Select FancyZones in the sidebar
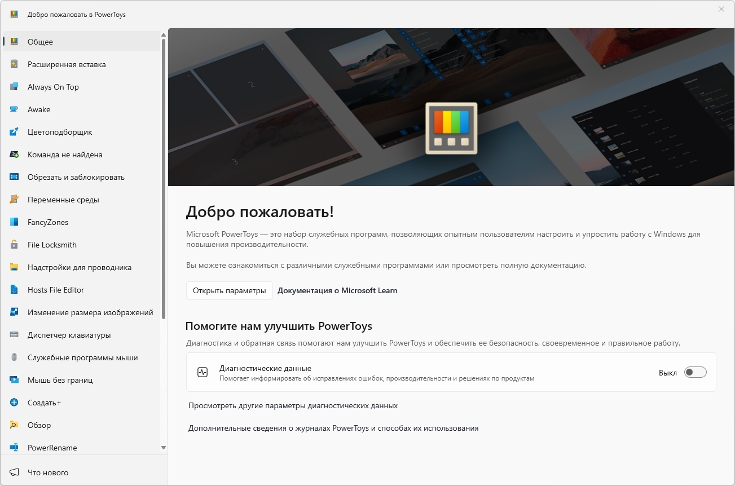735x486 pixels. pyautogui.click(x=81, y=222)
